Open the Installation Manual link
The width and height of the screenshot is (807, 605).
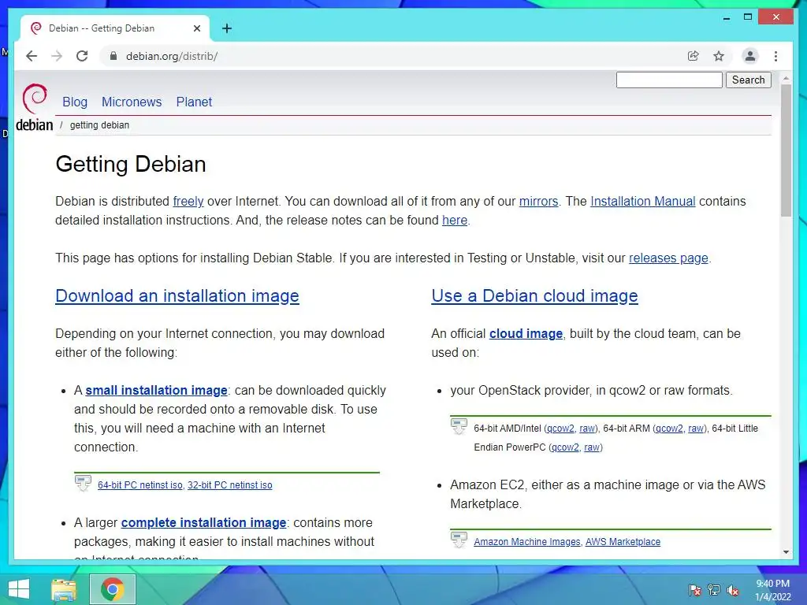coord(643,201)
